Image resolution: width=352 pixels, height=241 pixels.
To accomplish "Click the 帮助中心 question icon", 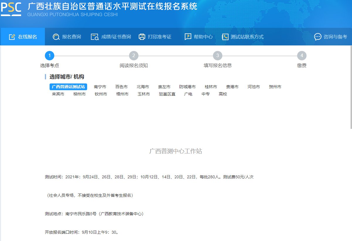I will click(188, 37).
